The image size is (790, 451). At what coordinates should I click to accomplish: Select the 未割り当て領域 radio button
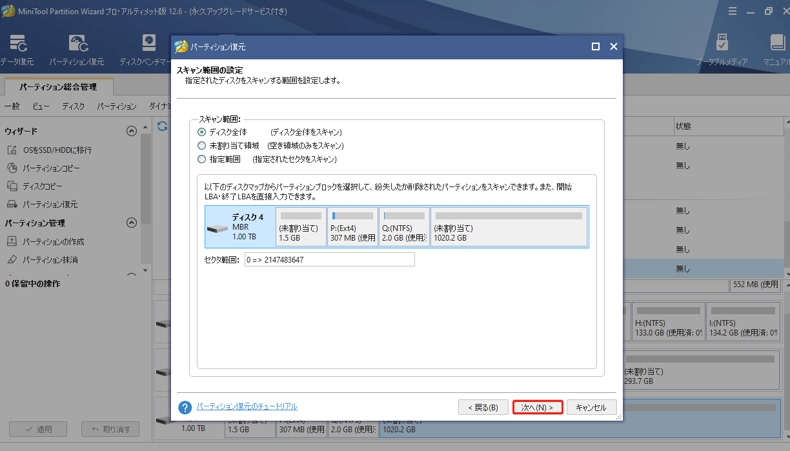202,146
